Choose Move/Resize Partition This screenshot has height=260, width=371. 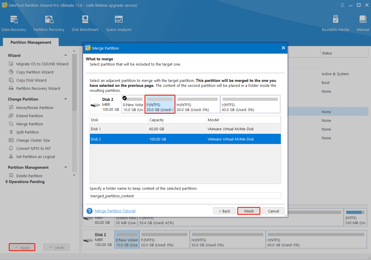click(x=31, y=108)
